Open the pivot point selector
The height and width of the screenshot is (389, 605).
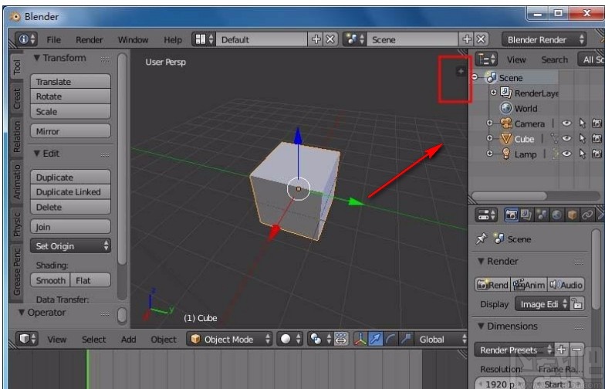319,340
